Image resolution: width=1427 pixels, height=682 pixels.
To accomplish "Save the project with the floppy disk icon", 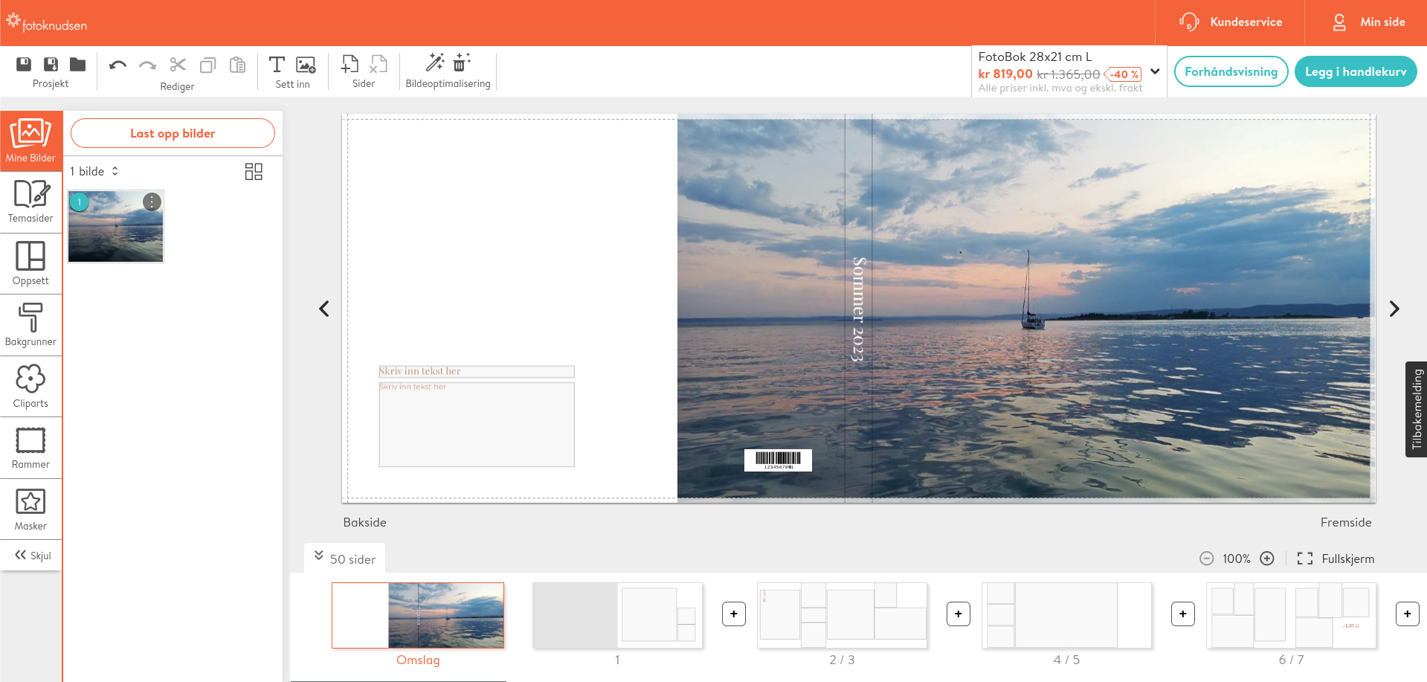I will pyautogui.click(x=24, y=64).
